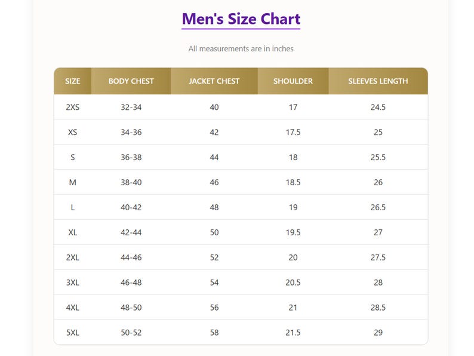Click jacket chest value 52

214,257
